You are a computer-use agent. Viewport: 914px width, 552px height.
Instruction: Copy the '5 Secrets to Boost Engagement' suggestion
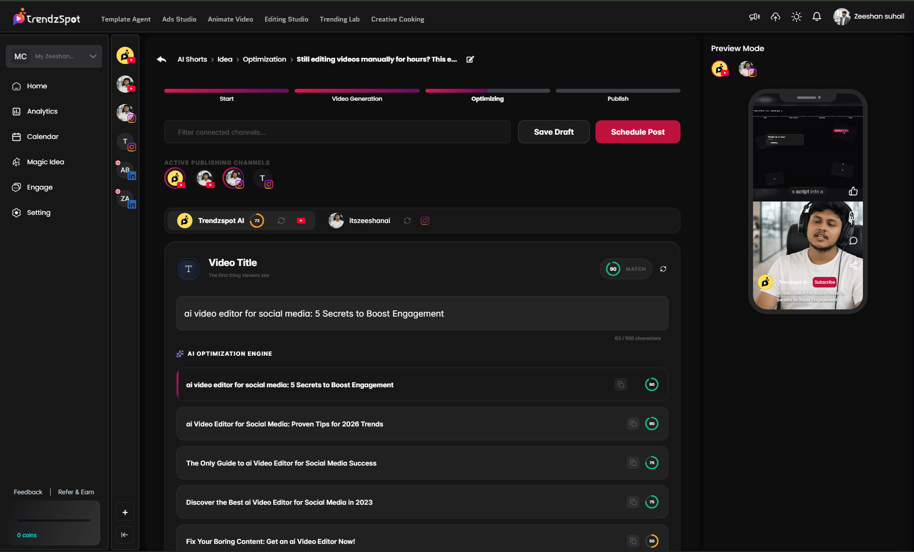pos(621,384)
